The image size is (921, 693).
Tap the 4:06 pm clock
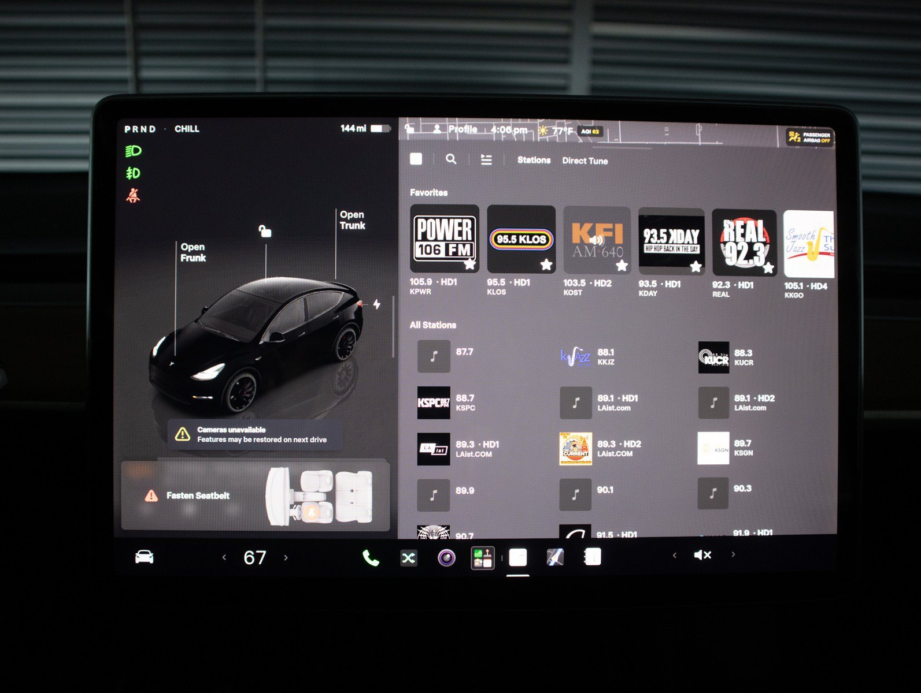pyautogui.click(x=509, y=130)
